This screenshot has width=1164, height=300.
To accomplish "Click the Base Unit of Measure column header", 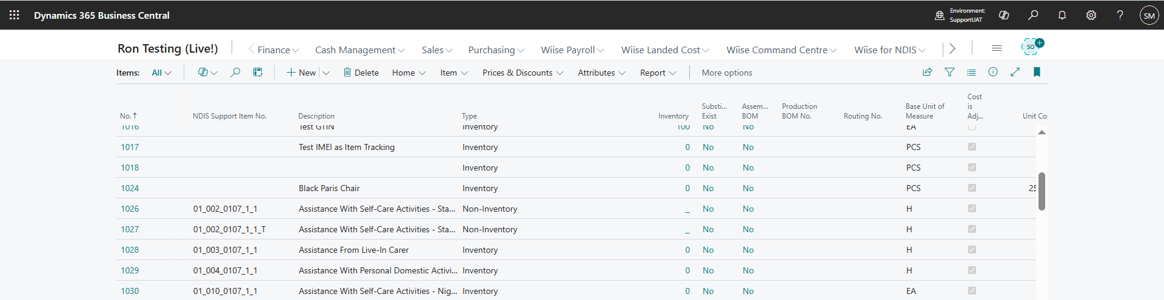I will click(x=925, y=111).
